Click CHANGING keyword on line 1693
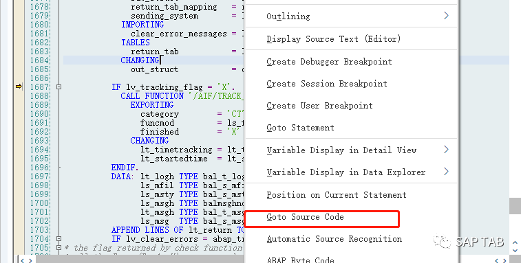The width and height of the screenshot is (521, 263). click(x=149, y=141)
